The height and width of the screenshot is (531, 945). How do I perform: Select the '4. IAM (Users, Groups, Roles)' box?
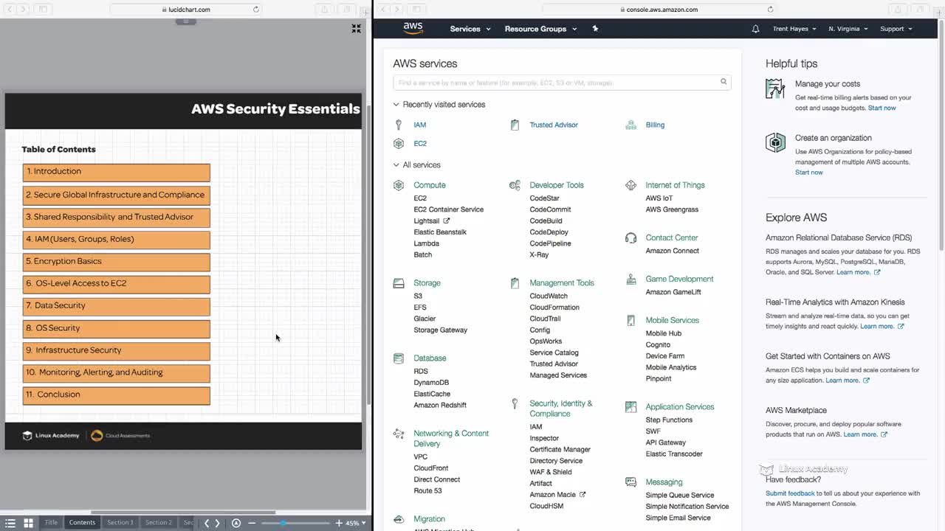coord(117,240)
